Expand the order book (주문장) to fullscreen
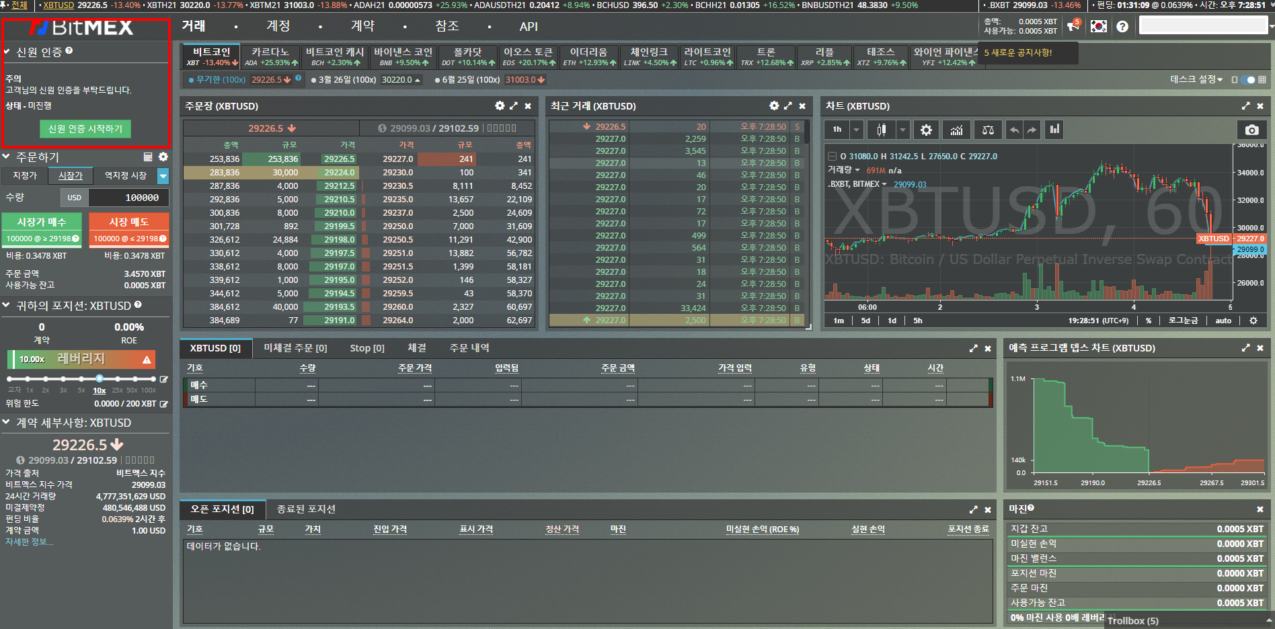1275x629 pixels. pyautogui.click(x=514, y=106)
